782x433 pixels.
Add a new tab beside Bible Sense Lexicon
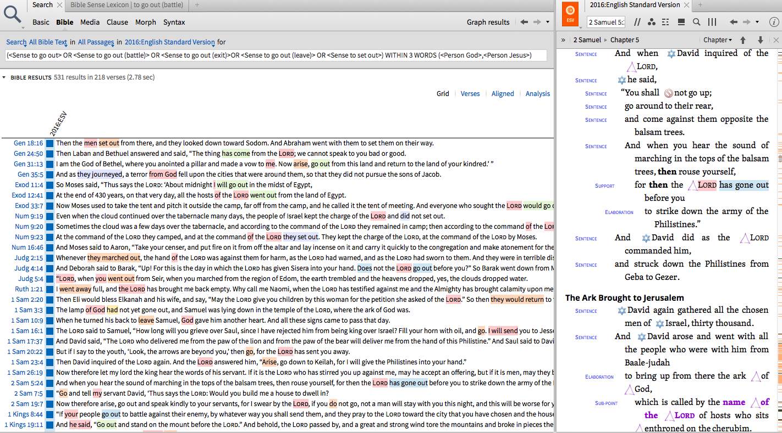tap(197, 5)
